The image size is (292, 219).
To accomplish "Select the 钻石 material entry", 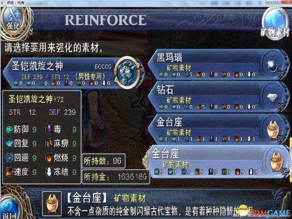I will tap(218, 97).
